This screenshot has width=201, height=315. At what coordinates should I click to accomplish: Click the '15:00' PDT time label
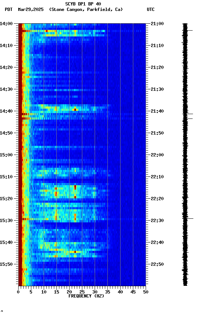pyautogui.click(x=6, y=155)
